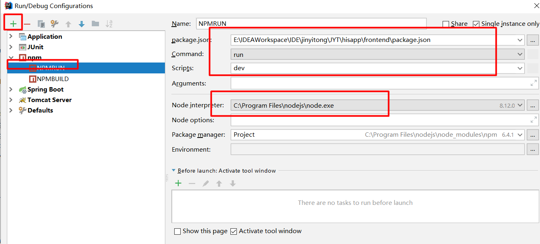Move configuration down with blue arrow
The height and width of the screenshot is (244, 540).
coord(82,24)
